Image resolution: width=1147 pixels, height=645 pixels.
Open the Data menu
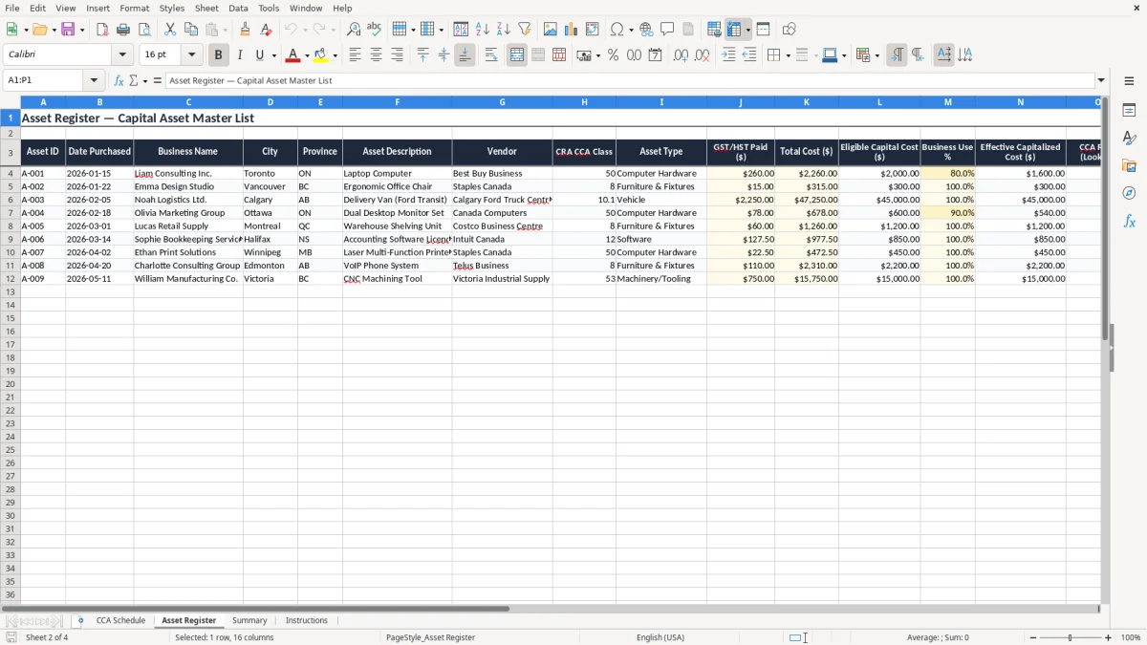[238, 8]
